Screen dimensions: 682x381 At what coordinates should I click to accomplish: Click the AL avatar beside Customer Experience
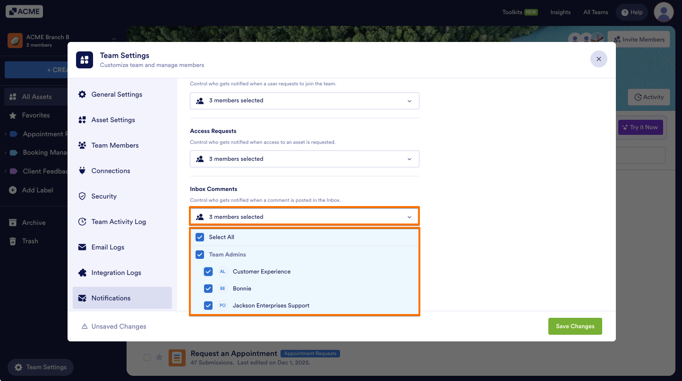(x=222, y=272)
